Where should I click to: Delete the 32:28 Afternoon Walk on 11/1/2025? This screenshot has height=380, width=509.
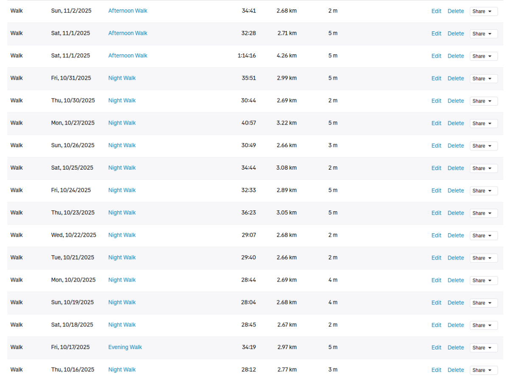(x=456, y=34)
